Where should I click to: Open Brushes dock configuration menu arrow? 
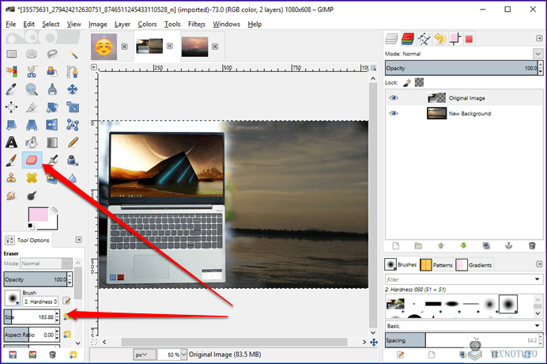[x=539, y=264]
